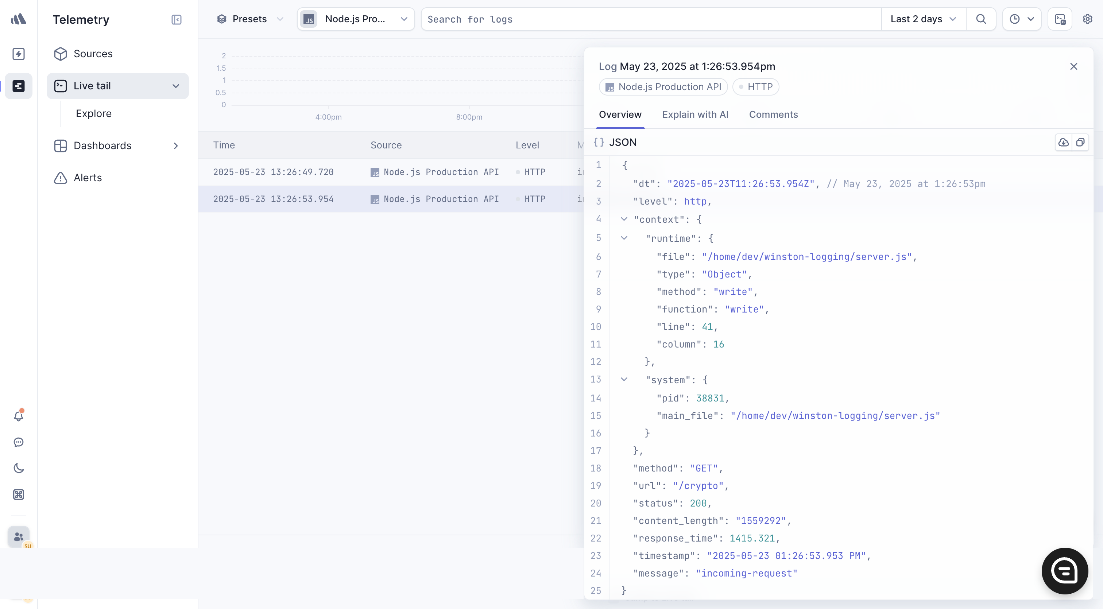Open the Last 2 days time range dropdown
This screenshot has width=1103, height=609.
coord(923,19)
